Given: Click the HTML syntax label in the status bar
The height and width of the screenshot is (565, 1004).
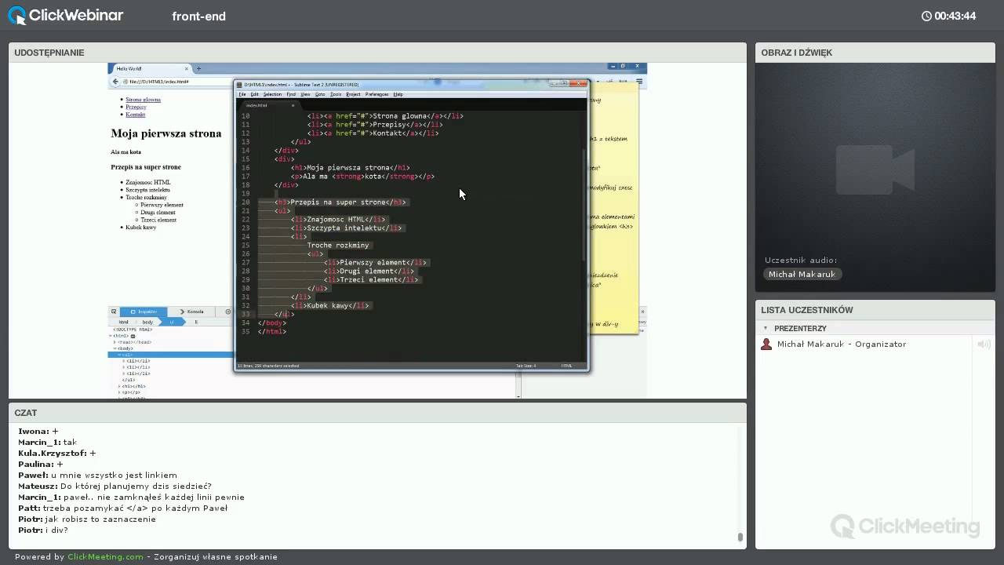Looking at the screenshot, I should coord(566,366).
